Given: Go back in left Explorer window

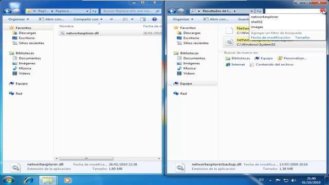Looking at the screenshot, I should [7, 11].
